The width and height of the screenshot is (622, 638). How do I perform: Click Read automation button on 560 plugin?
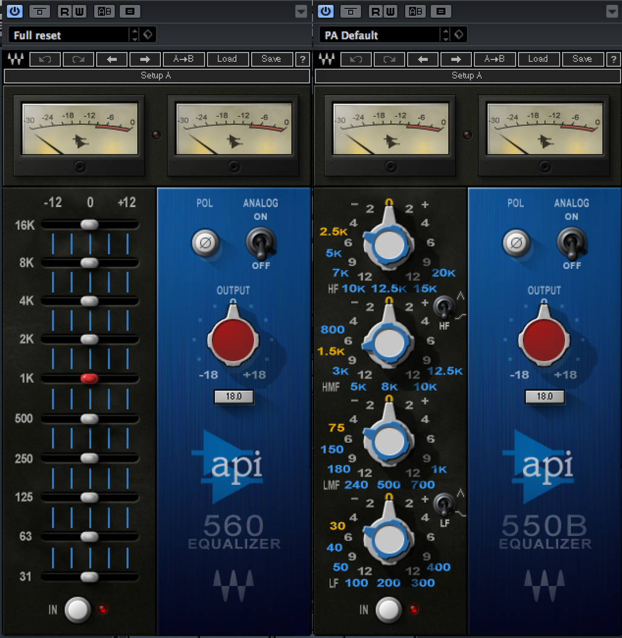coord(64,12)
